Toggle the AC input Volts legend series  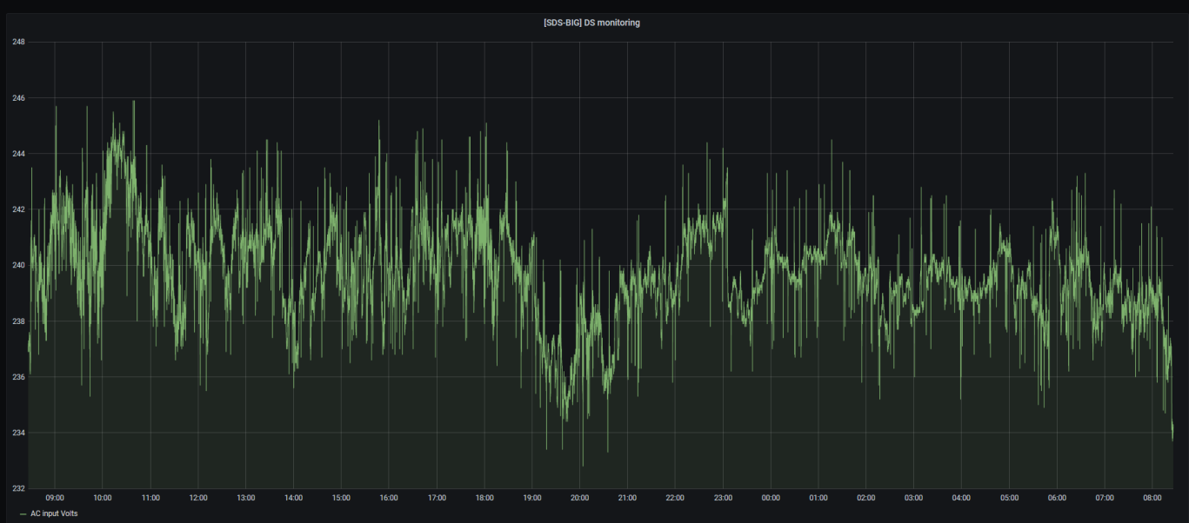click(54, 513)
